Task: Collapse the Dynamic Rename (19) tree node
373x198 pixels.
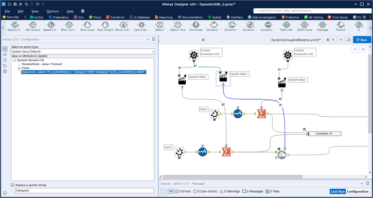Action: click(x=15, y=60)
